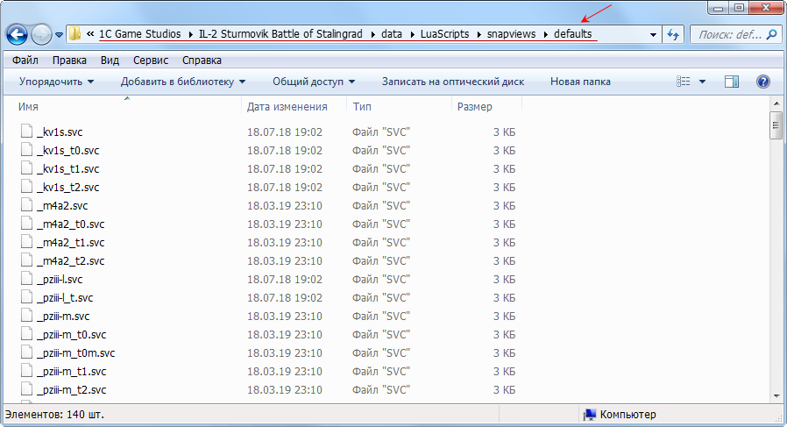Focus the Поиск search field
The height and width of the screenshot is (427, 787).
[x=735, y=35]
